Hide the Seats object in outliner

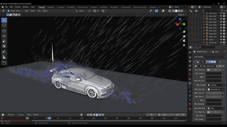[x=221, y=40]
